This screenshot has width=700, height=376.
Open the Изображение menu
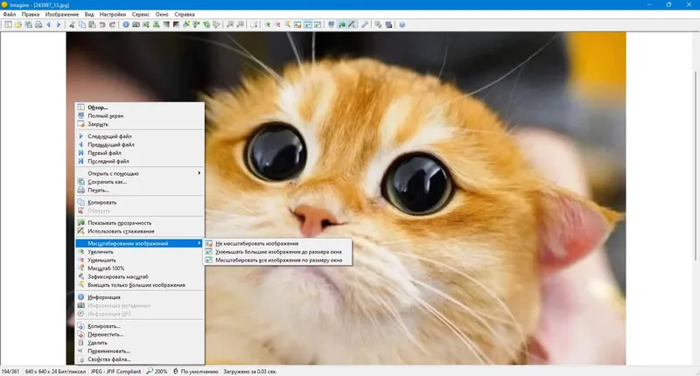pos(61,14)
